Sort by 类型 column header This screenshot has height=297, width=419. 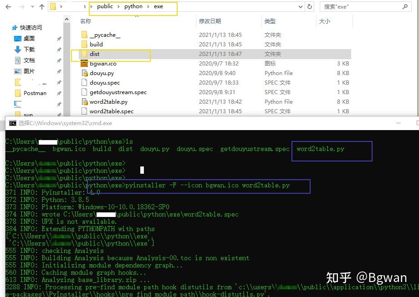click(270, 21)
